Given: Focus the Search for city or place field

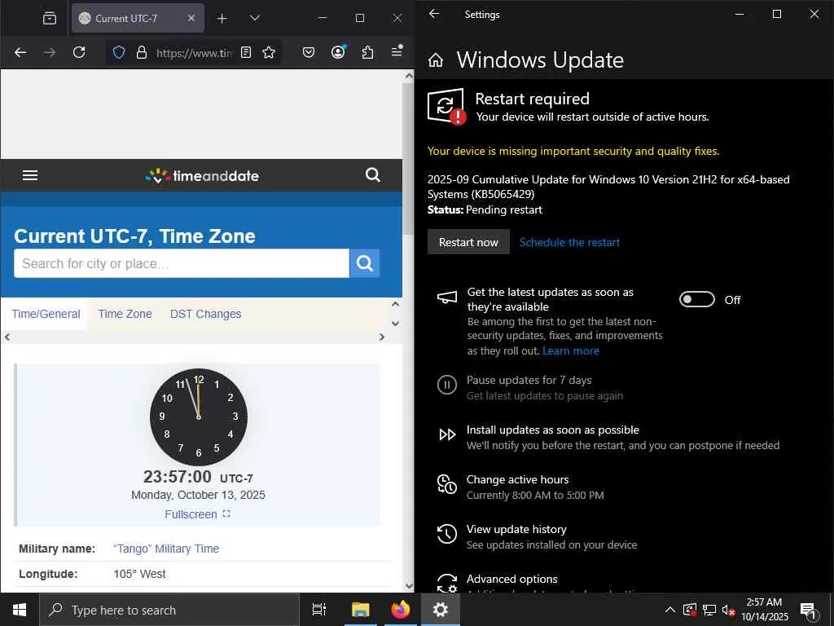Looking at the screenshot, I should click(x=182, y=263).
